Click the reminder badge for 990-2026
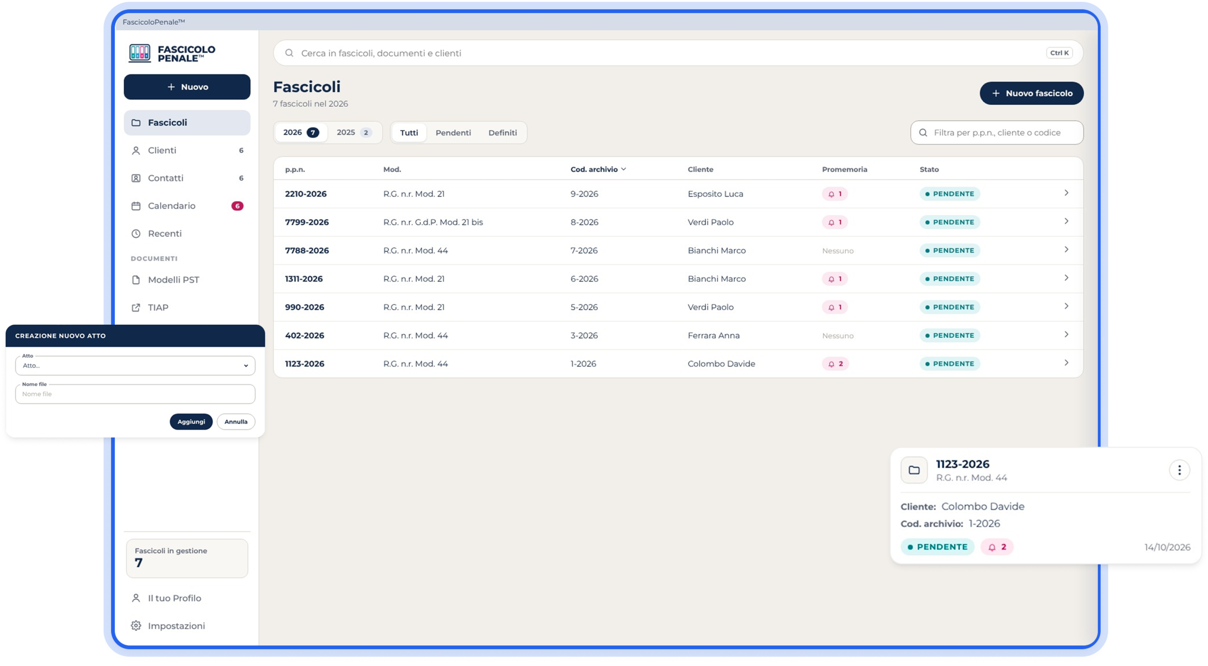 pos(835,308)
